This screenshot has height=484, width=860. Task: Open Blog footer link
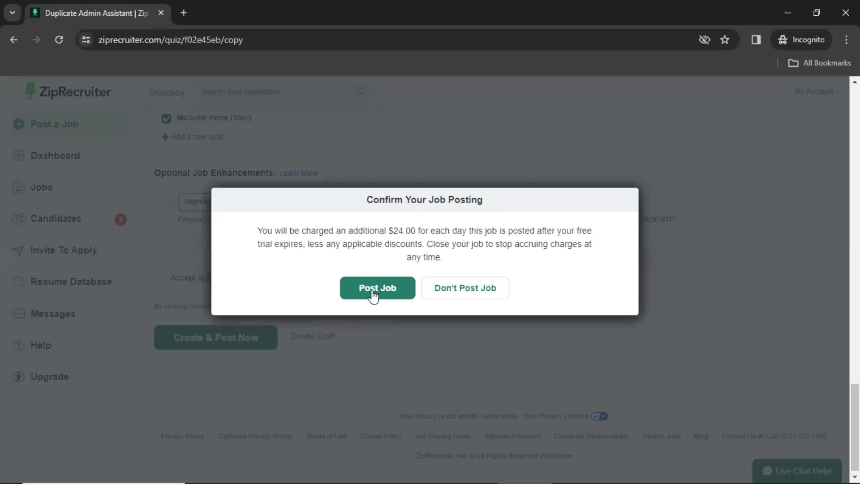pyautogui.click(x=701, y=436)
